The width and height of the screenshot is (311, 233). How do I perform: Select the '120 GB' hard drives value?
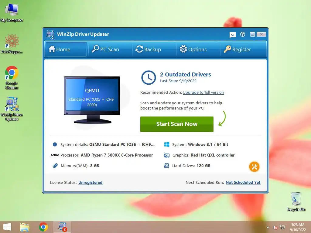pos(203,166)
